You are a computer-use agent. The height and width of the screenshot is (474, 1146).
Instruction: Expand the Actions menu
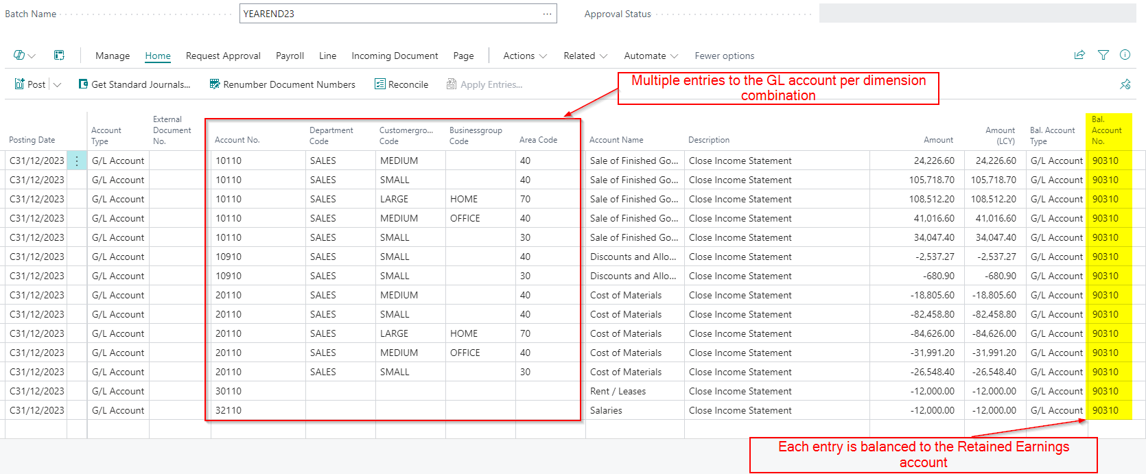(x=525, y=56)
